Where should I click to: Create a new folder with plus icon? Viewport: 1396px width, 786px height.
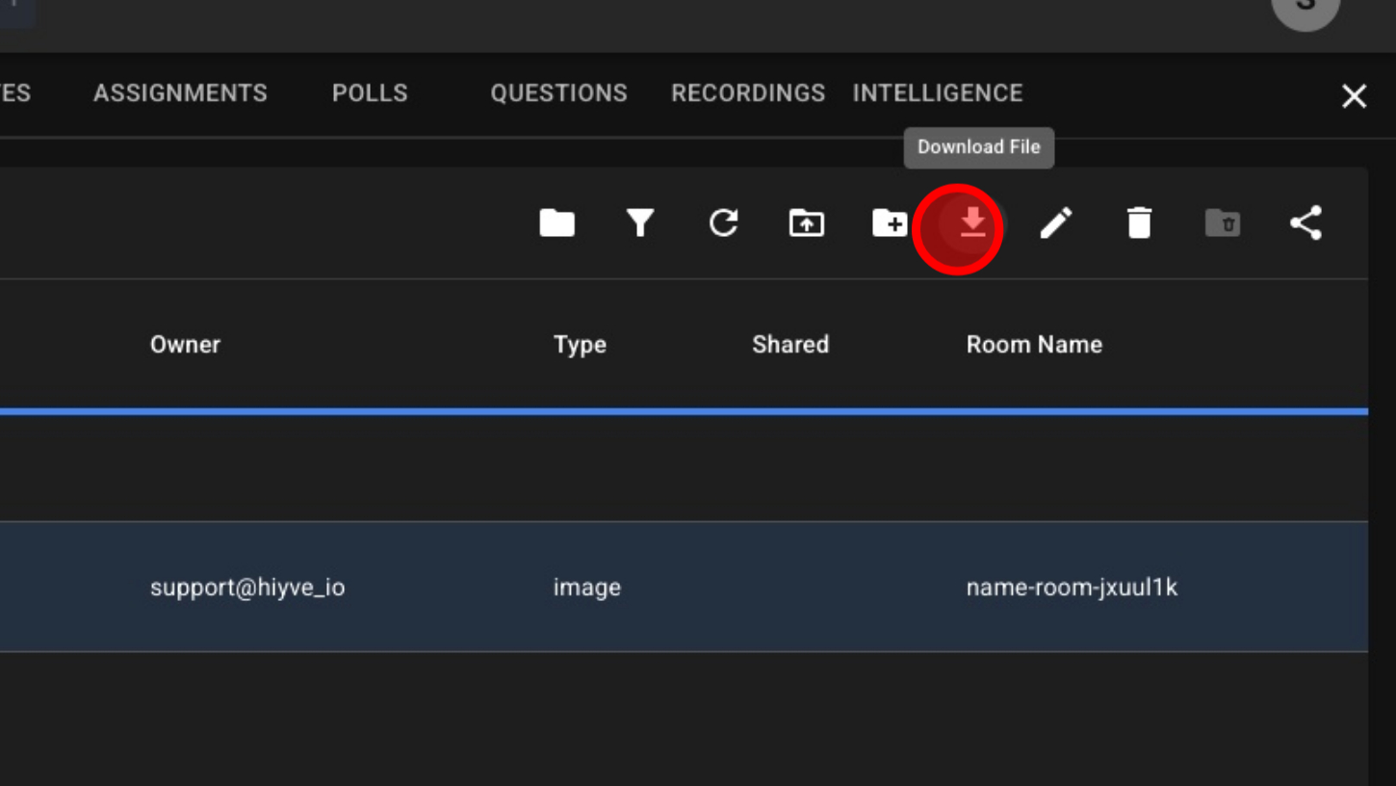point(890,223)
